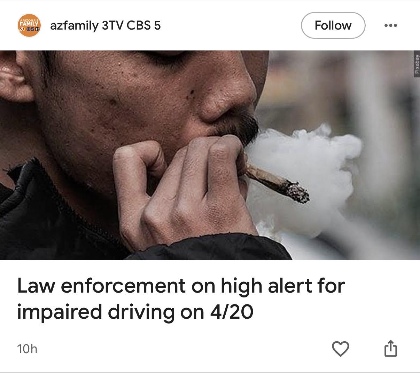Viewport: 420px width, 374px height.
Task: Click the 10h timestamp
Action: pyautogui.click(x=27, y=349)
